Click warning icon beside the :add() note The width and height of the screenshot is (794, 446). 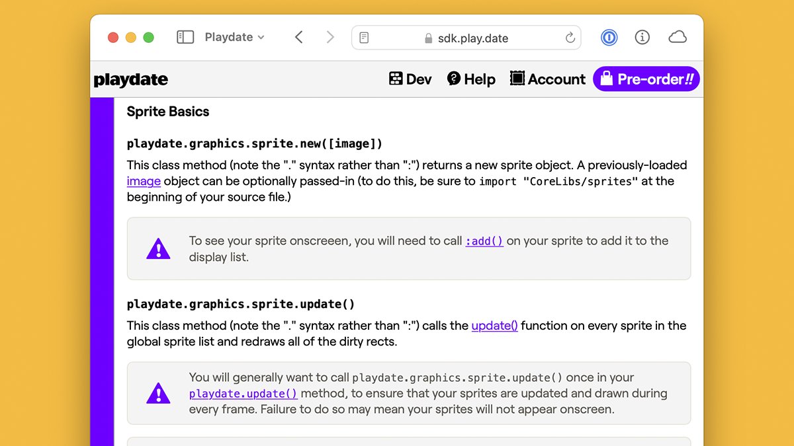click(158, 249)
